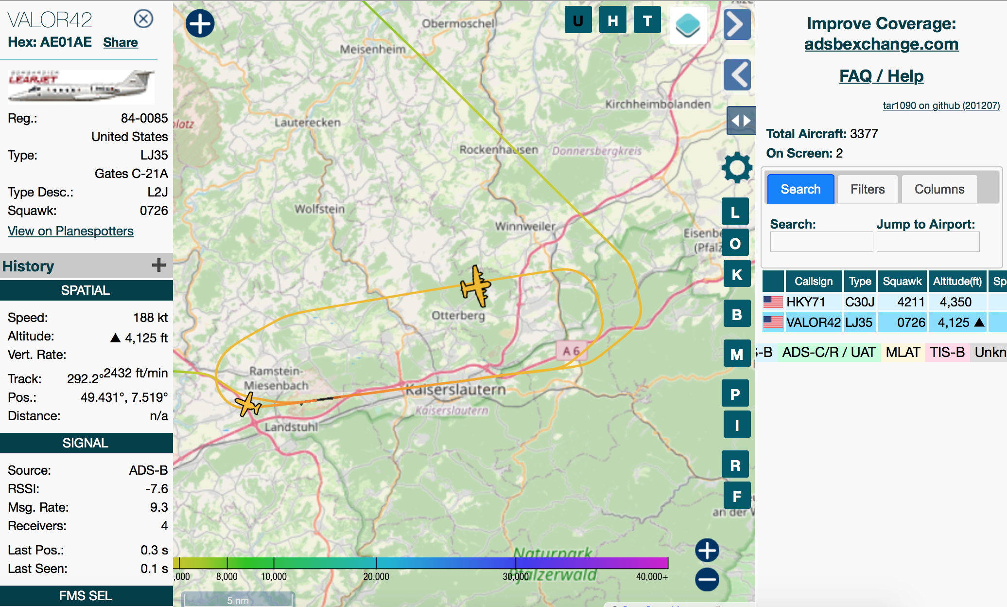
Task: Zoom in with bottom-right plus button
Action: [707, 551]
